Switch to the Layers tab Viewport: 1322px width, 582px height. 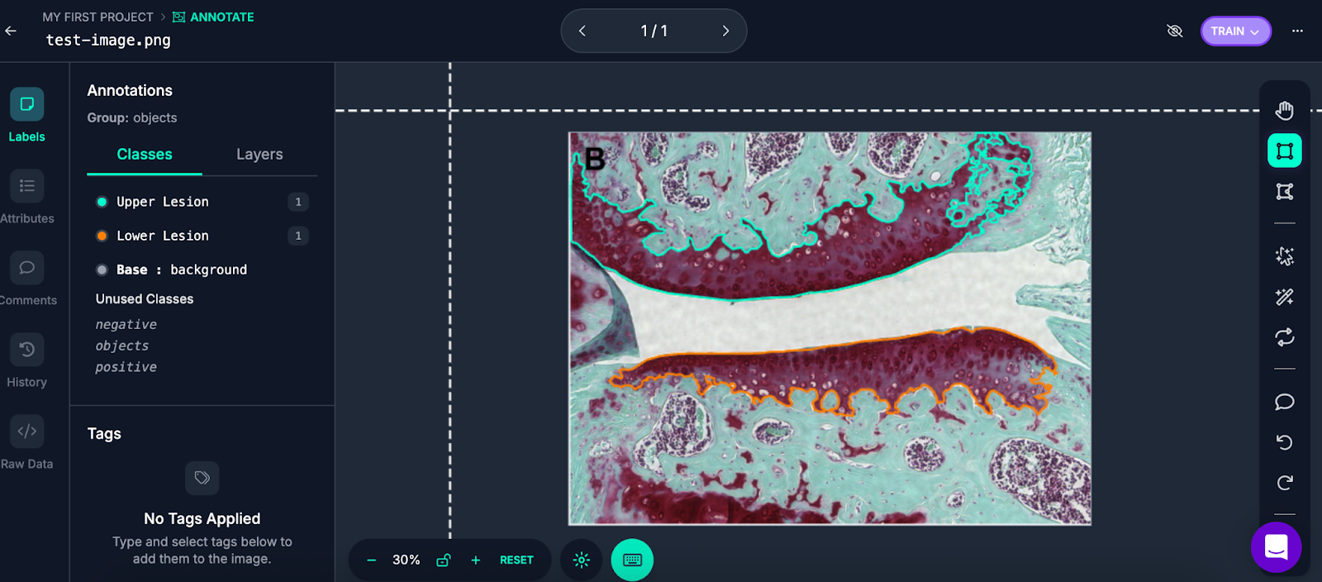(x=259, y=155)
